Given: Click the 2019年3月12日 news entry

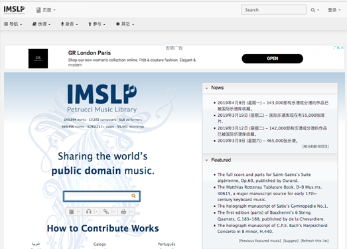Looking at the screenshot, I should tap(272, 131).
